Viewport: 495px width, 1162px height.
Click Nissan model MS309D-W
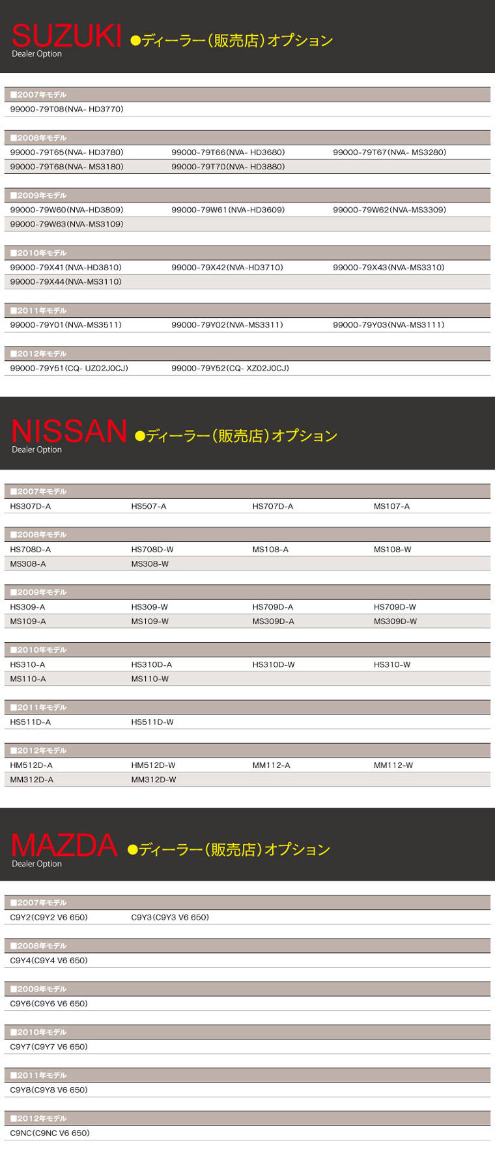395,621
